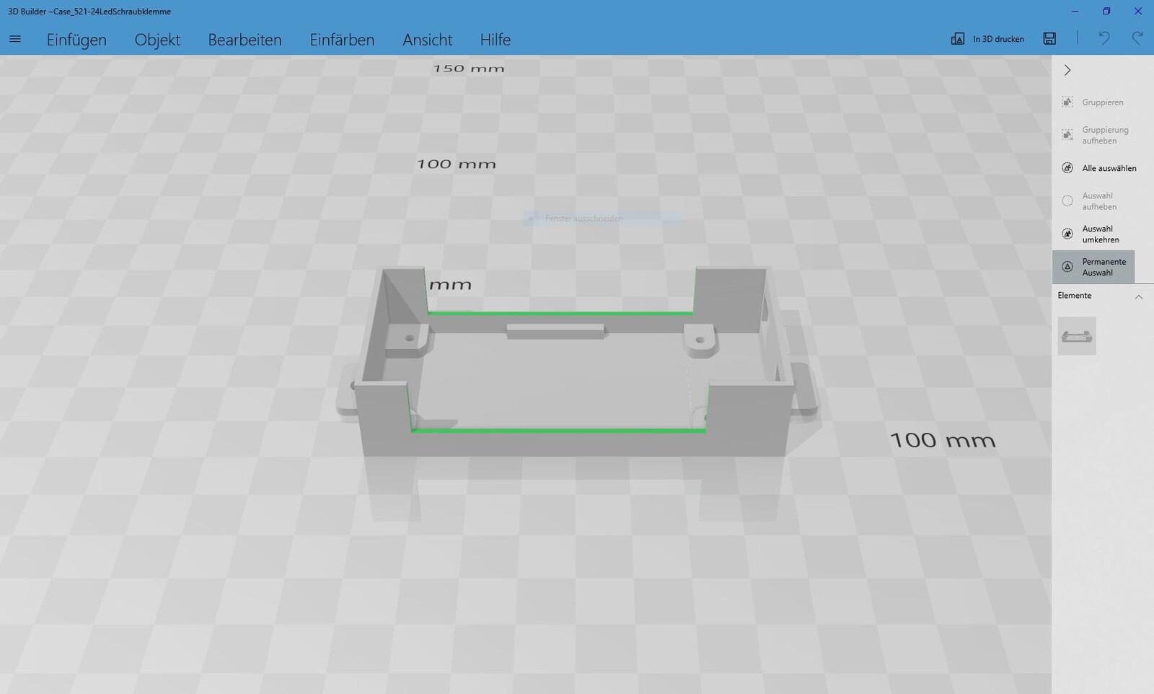This screenshot has width=1154, height=694.
Task: Open the Ansicht menu
Action: click(427, 40)
